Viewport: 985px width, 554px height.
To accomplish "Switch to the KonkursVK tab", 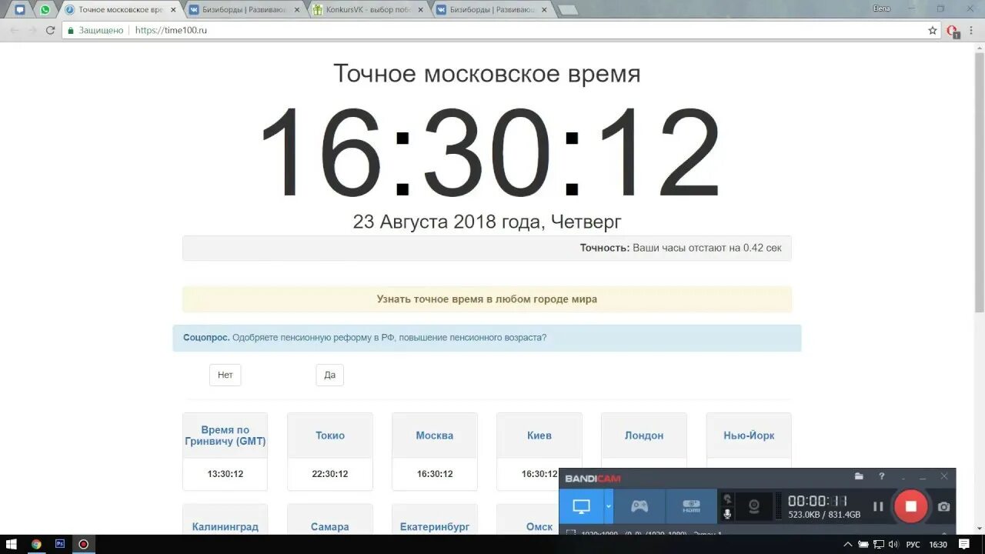I will point(368,10).
